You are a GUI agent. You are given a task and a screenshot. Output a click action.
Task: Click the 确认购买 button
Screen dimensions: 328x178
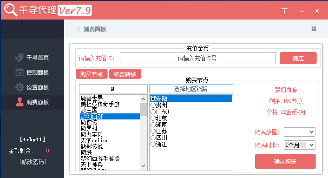coord(285,161)
